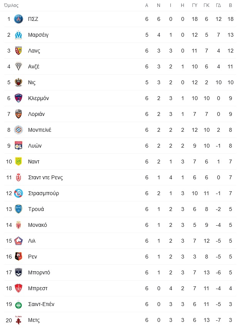
Task: Click the Λιλ club crest
Action: 19,241
